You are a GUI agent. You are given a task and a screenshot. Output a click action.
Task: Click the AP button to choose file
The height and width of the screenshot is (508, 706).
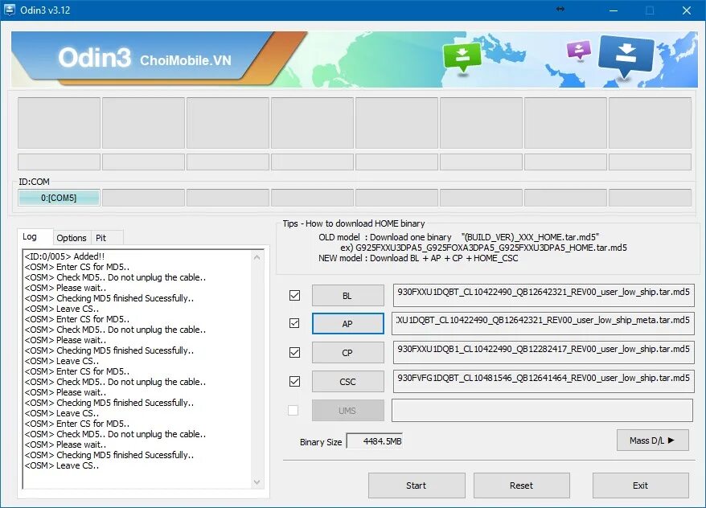point(347,323)
